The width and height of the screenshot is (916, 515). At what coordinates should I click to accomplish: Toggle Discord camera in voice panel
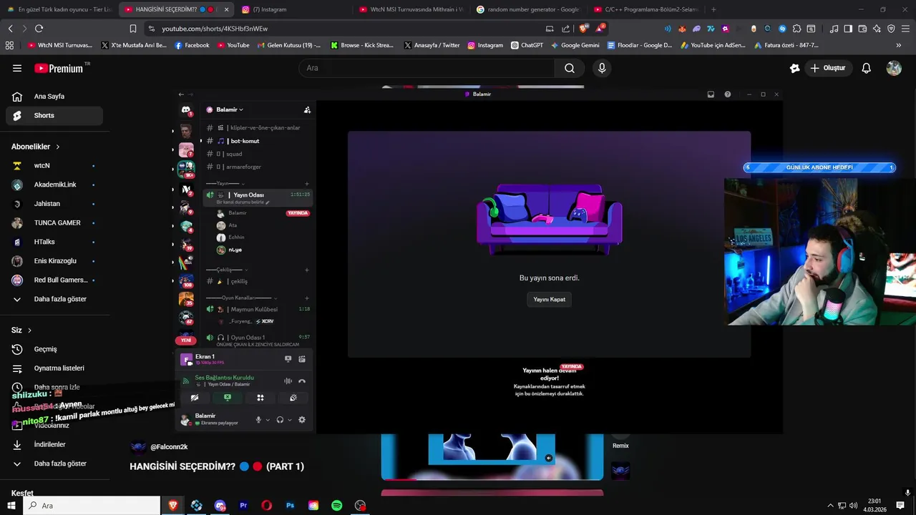(x=195, y=398)
